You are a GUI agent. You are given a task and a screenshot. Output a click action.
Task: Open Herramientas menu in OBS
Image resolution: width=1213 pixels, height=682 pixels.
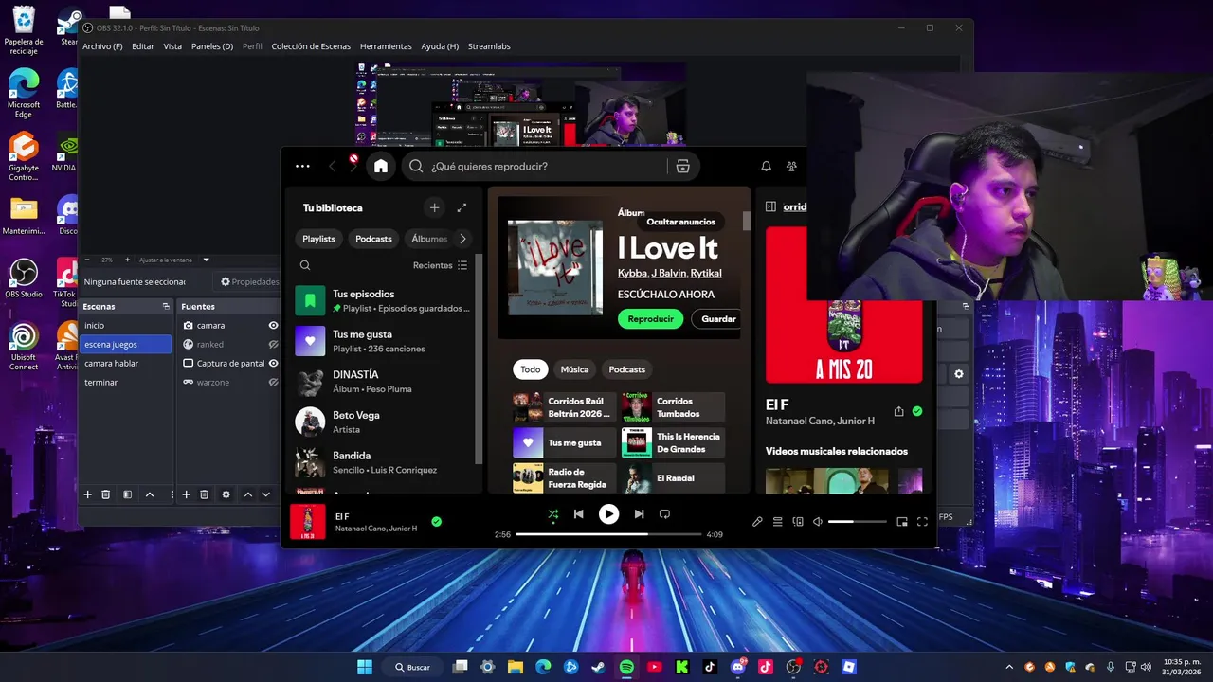point(386,46)
